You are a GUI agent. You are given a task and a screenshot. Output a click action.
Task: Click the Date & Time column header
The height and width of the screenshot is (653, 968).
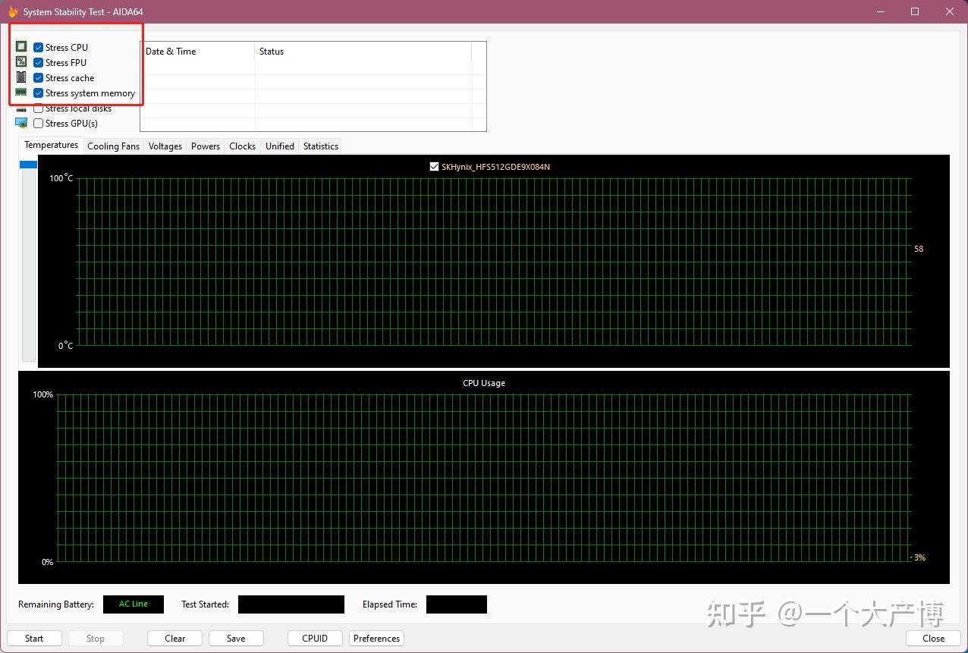(x=198, y=52)
